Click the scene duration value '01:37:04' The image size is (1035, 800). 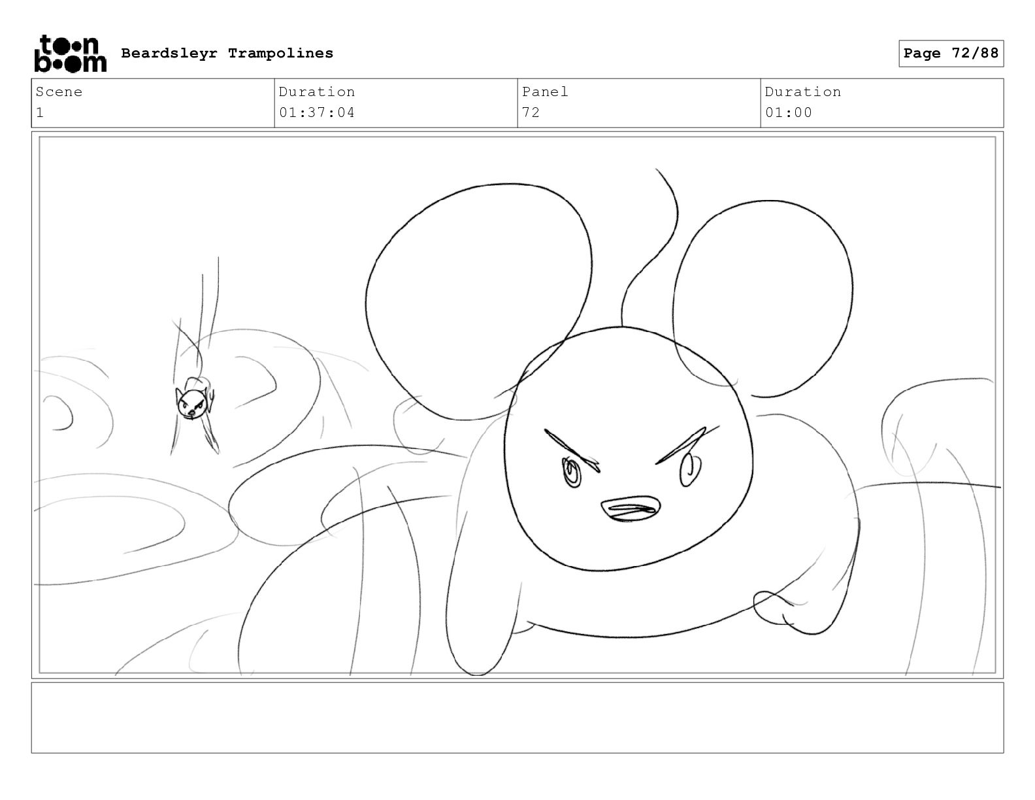[x=317, y=112]
